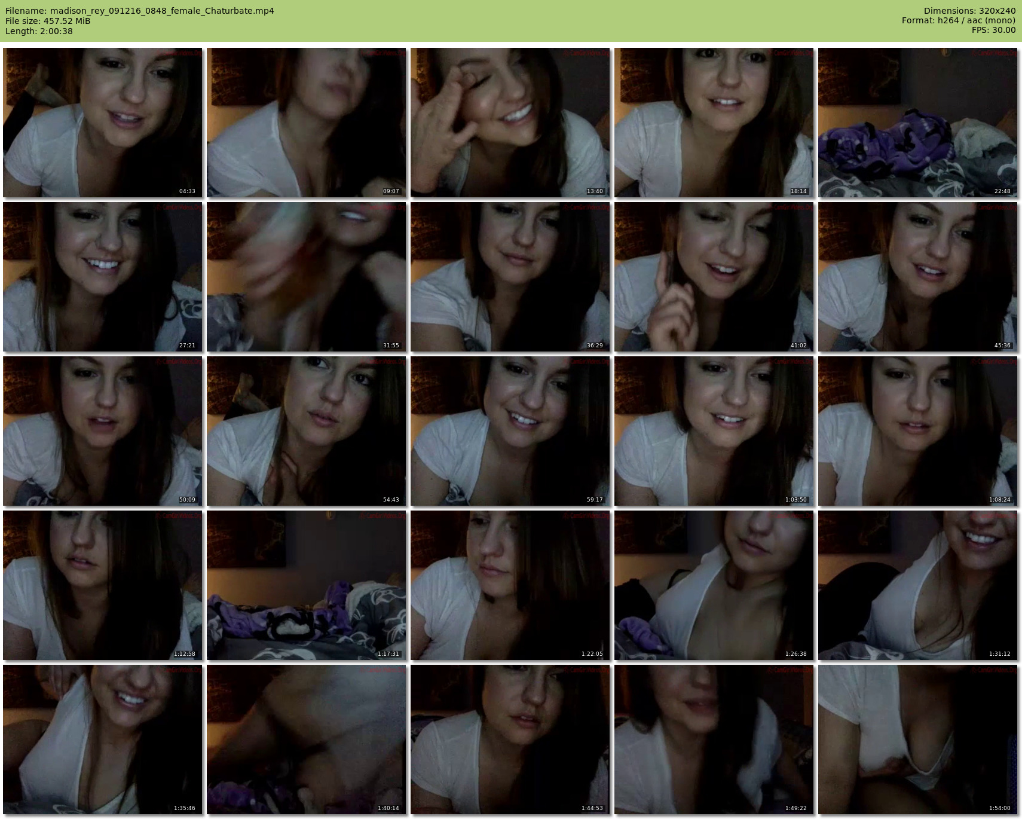1022x819 pixels.
Task: Click the thumbnail at 13:40
Action: click(x=510, y=123)
